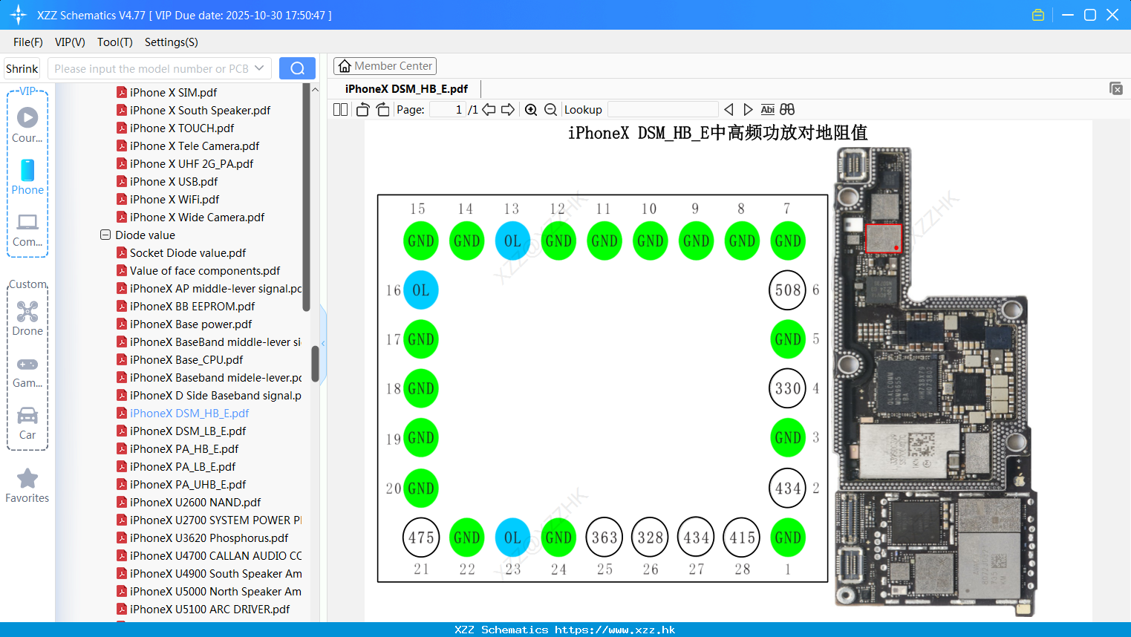Select pin 13 OL blue circle
1131x637 pixels.
click(x=512, y=241)
